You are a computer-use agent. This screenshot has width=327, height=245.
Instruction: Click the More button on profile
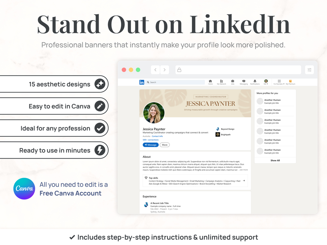click(x=165, y=145)
